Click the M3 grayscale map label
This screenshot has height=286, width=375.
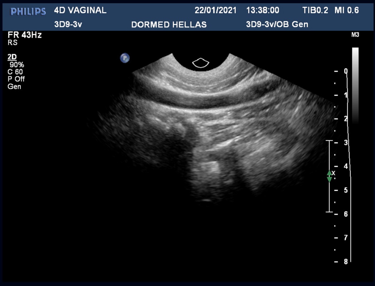355,35
